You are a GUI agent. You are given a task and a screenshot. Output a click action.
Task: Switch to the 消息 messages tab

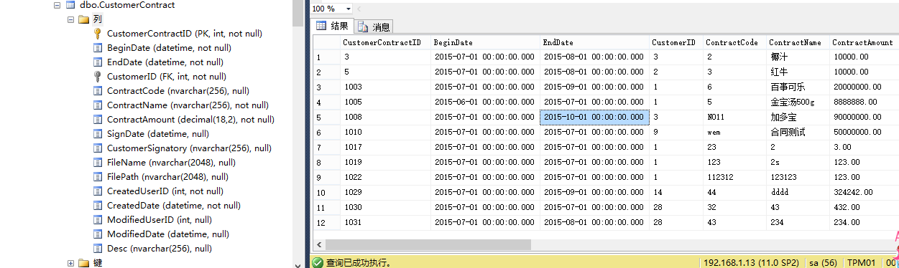[373, 27]
